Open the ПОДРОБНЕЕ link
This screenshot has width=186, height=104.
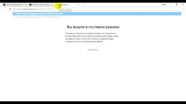click(x=93, y=50)
